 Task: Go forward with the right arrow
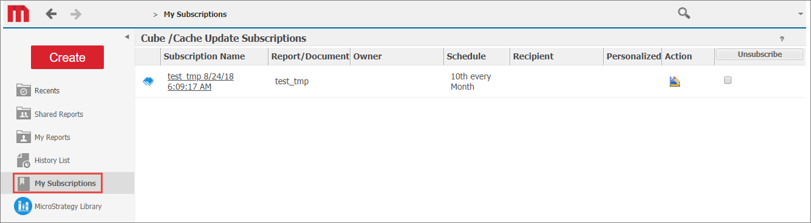click(x=76, y=13)
